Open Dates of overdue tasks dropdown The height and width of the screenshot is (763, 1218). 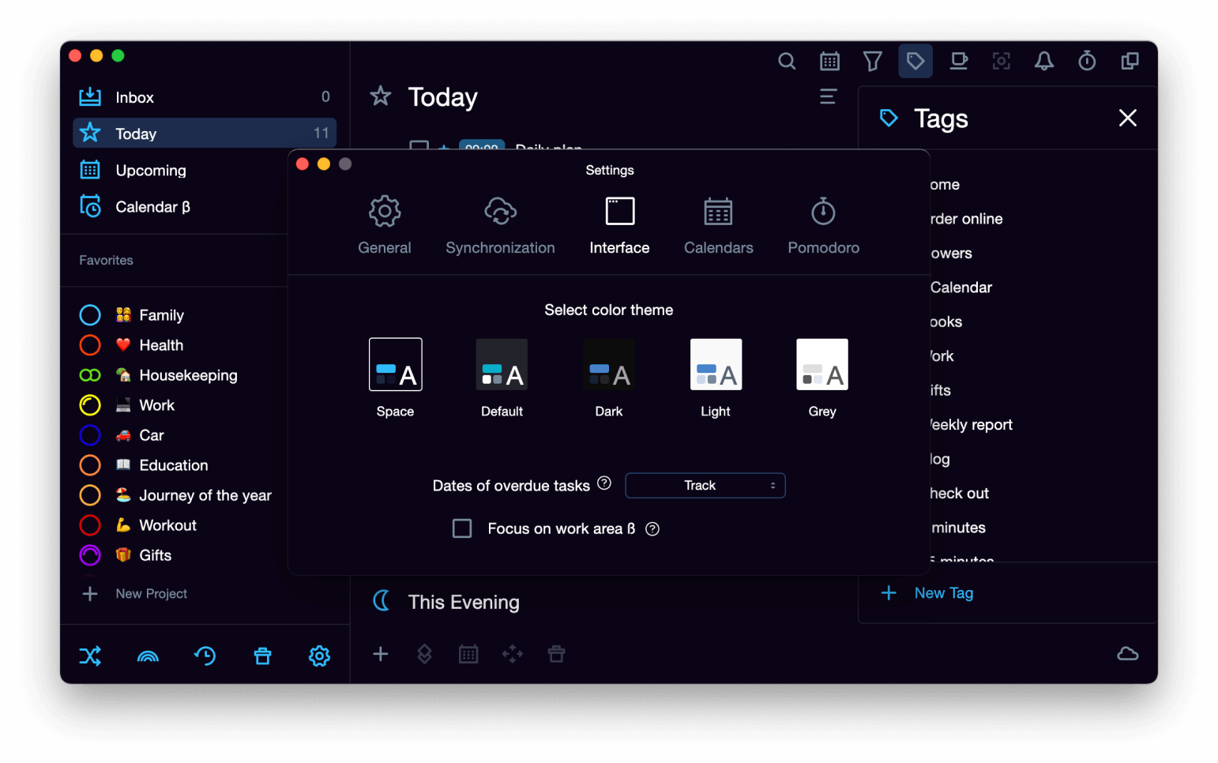[x=705, y=486]
